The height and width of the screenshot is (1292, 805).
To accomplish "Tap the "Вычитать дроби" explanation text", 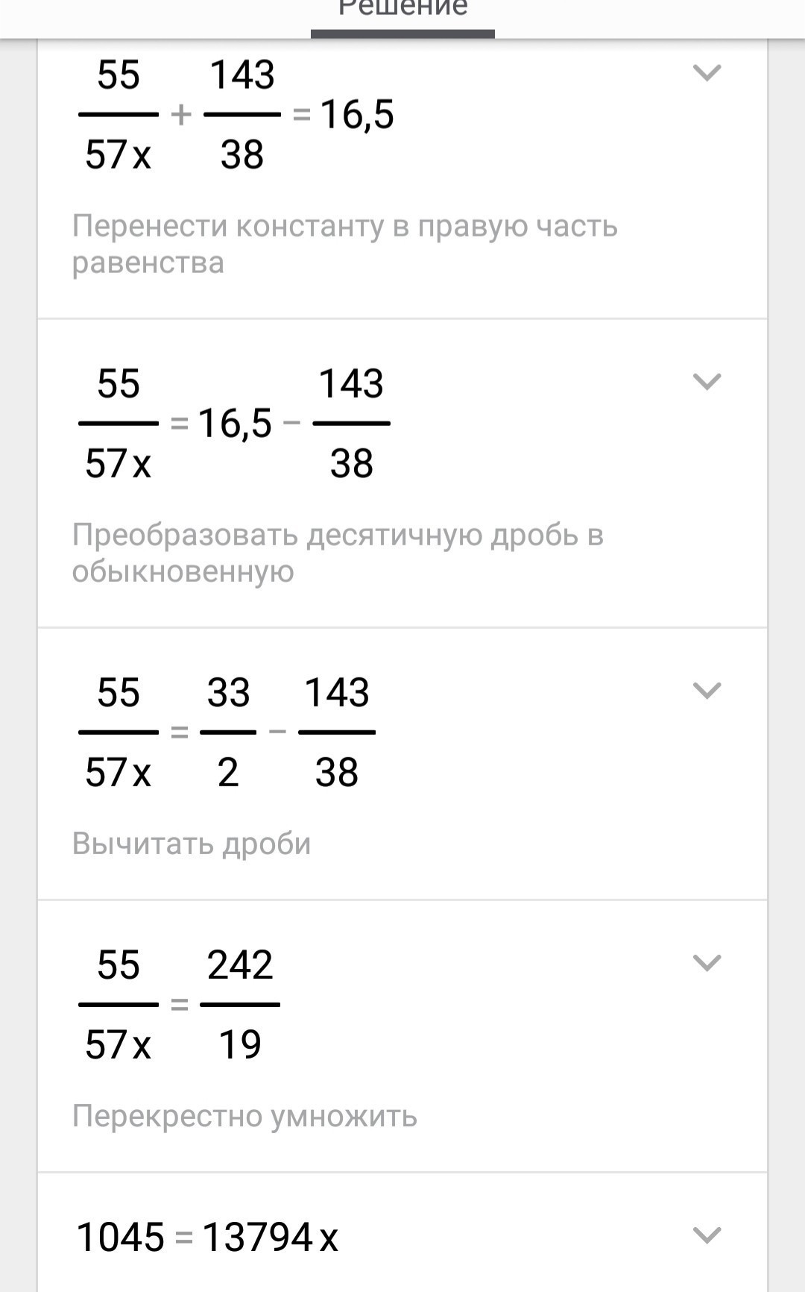I will tap(192, 844).
